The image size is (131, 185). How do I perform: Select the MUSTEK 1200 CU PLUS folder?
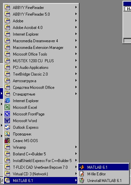click(x=41, y=61)
